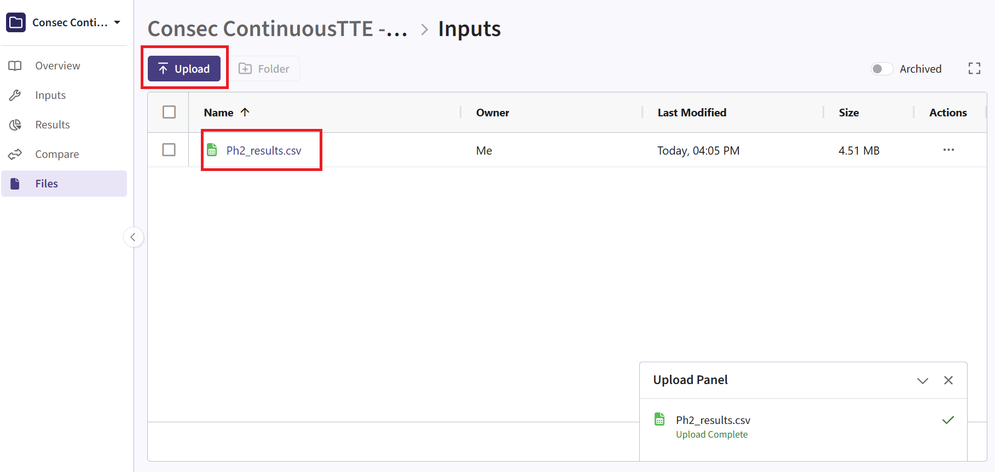Click the sort arrow next to Name
The width and height of the screenshot is (995, 472).
(x=245, y=112)
